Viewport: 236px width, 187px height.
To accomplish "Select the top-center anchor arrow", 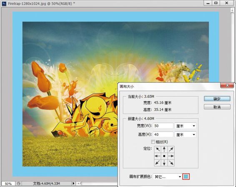I will coord(164,149).
